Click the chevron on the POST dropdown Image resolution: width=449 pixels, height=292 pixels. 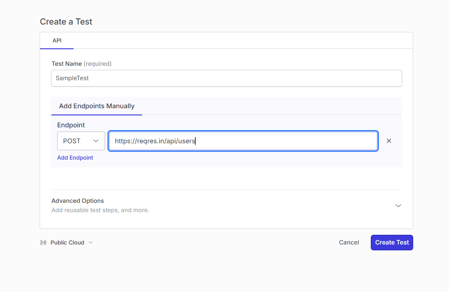coord(96,141)
